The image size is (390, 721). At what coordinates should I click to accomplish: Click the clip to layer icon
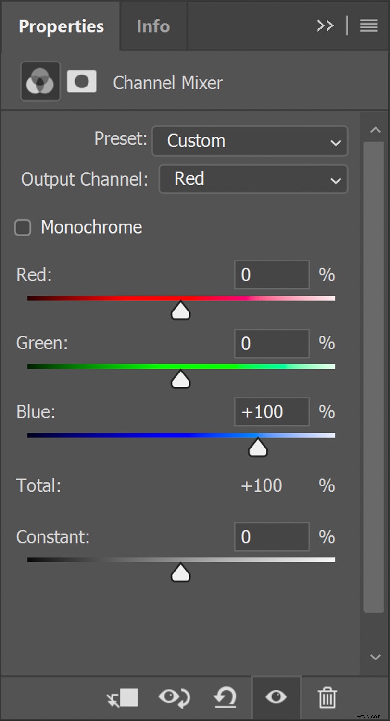coord(122,698)
